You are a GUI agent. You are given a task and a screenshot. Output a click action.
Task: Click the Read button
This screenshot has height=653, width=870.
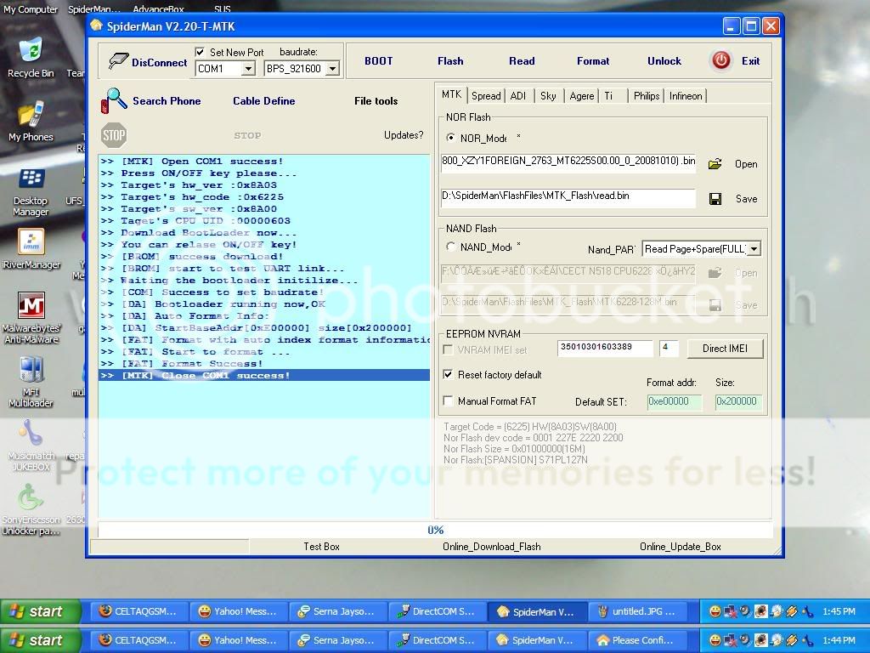pos(522,61)
